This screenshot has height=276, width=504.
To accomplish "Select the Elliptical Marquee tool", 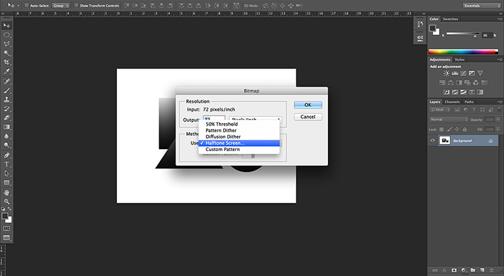I will pyautogui.click(x=7, y=34).
